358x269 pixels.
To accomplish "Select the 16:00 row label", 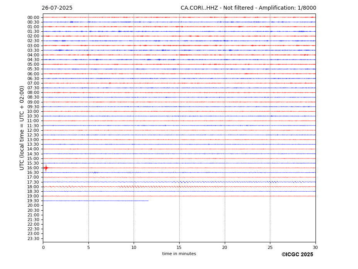I will [33, 168].
